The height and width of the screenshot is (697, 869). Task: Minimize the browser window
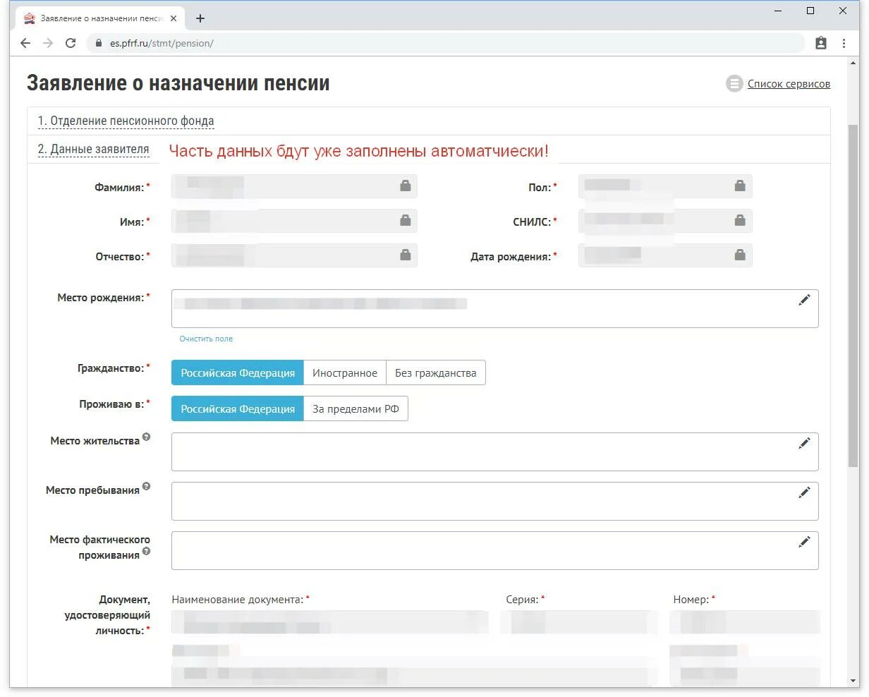(778, 11)
